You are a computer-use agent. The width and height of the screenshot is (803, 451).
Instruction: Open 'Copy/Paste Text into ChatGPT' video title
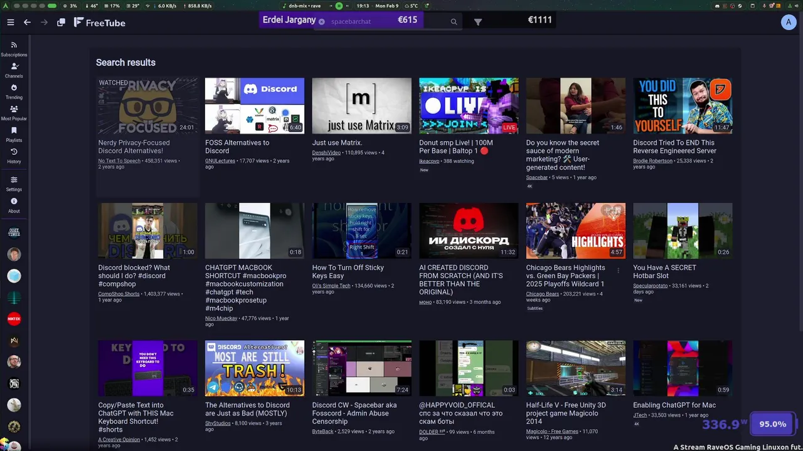(x=136, y=417)
